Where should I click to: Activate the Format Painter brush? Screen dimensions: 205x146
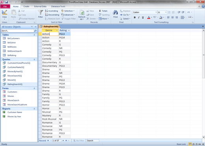pyautogui.click(x=19, y=19)
